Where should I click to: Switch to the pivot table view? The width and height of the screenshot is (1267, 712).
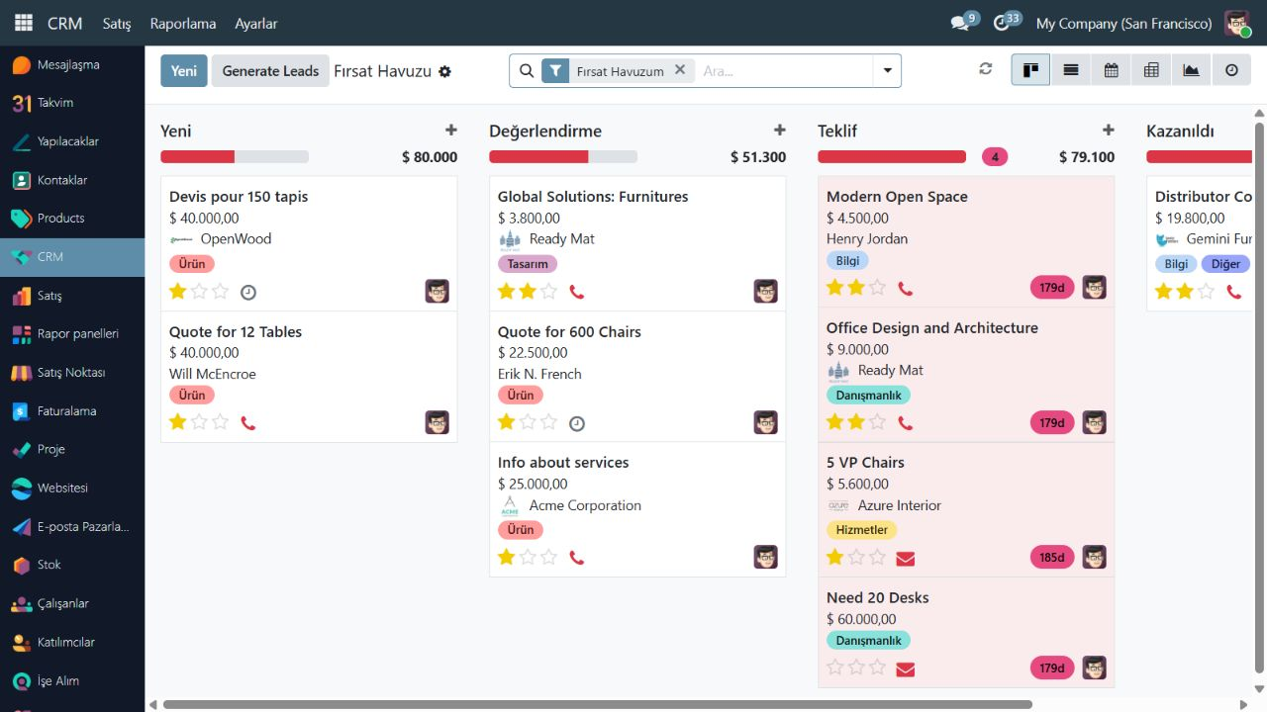point(1151,70)
